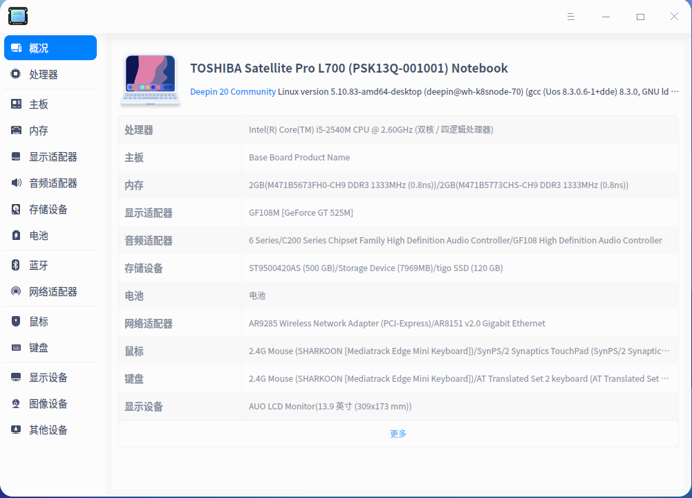Open the hamburger menu in the title bar

(x=571, y=16)
